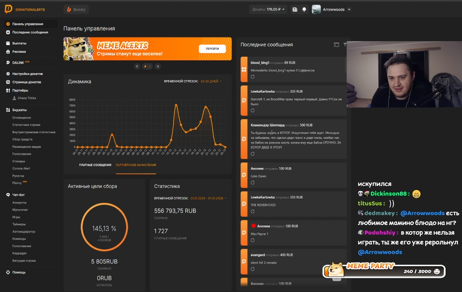Click the chart peak point near 7000
The width and height of the screenshot is (462, 292).
176,105
